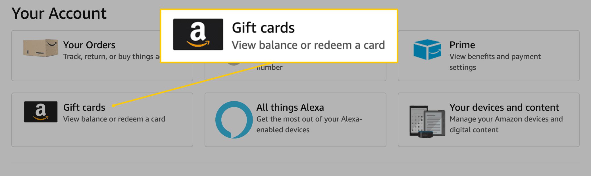
Task: Open All things Alexa
Action: 290,108
